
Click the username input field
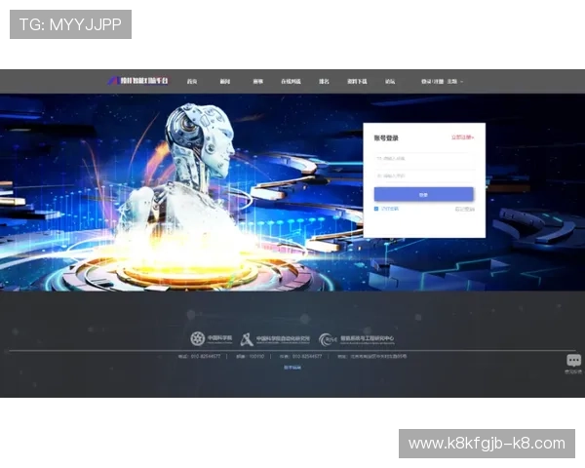(x=424, y=158)
